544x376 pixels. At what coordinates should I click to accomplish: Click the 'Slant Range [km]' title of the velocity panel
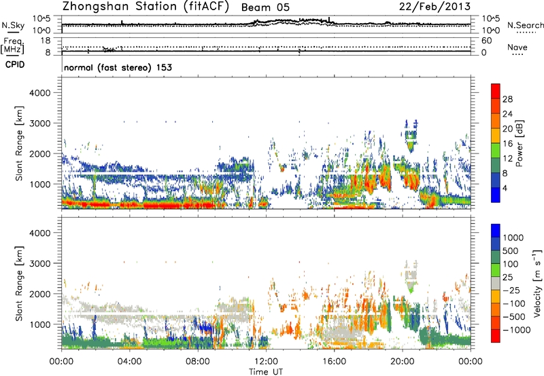point(19,283)
